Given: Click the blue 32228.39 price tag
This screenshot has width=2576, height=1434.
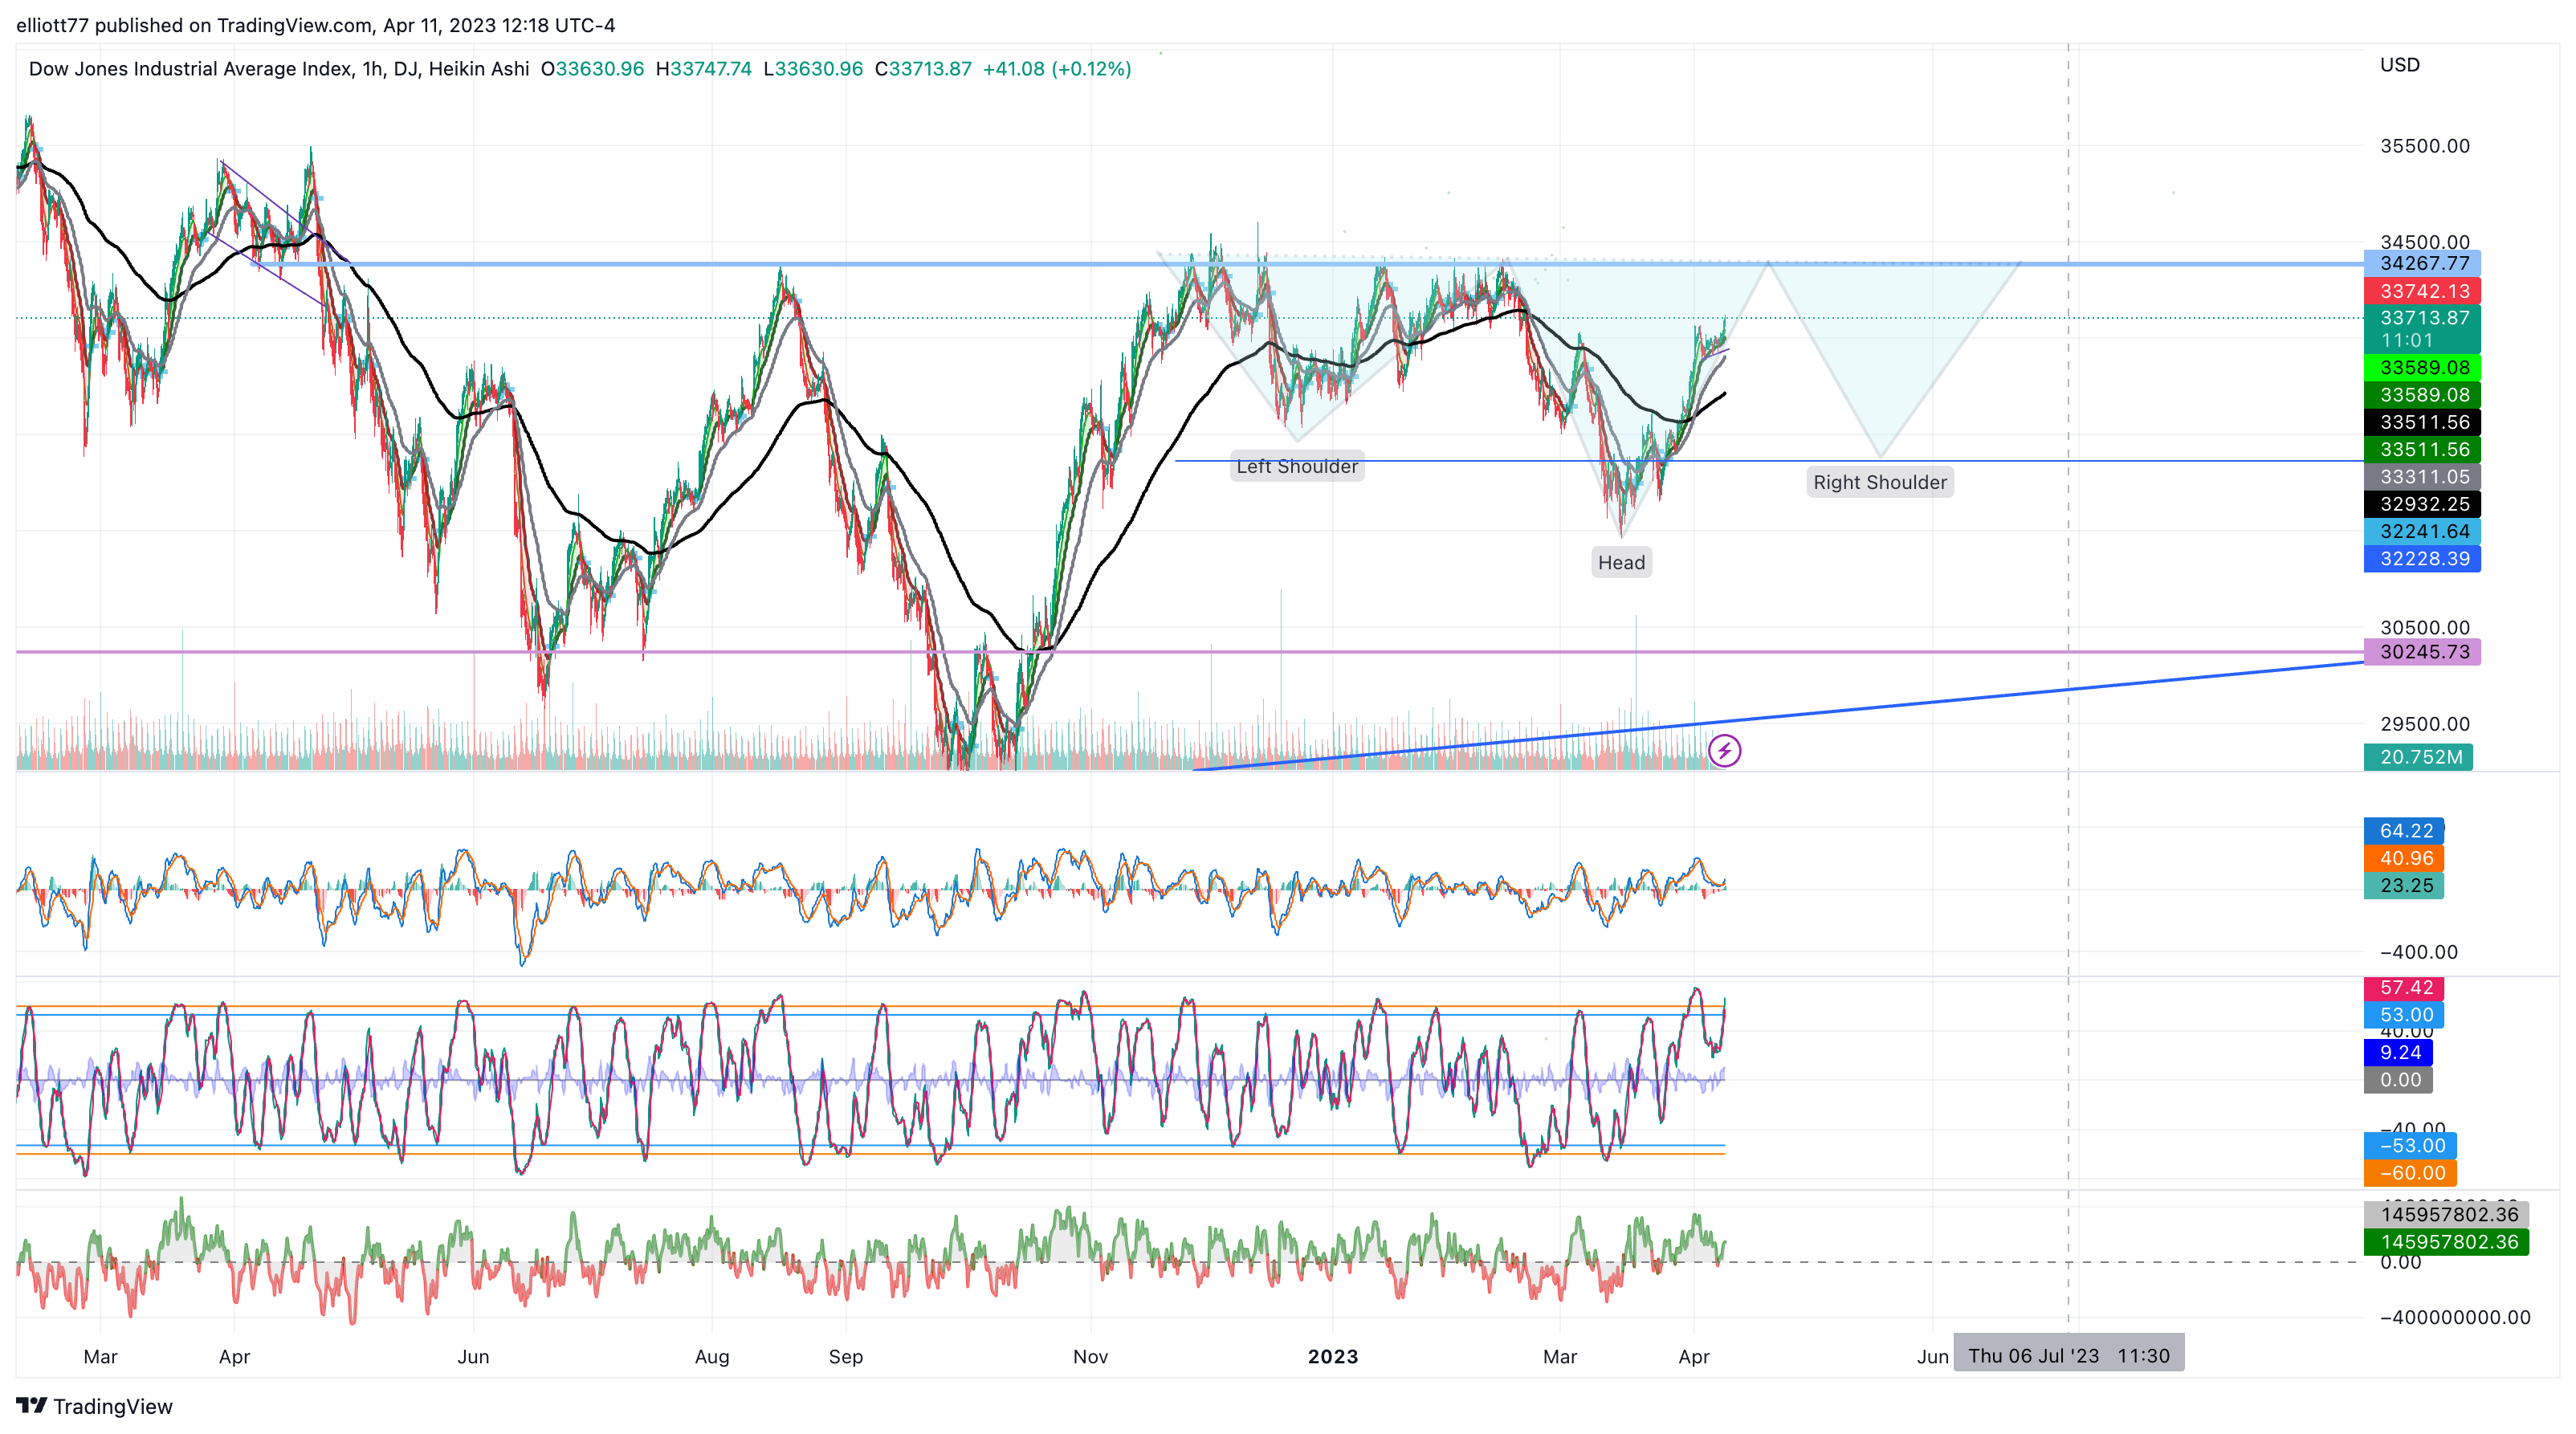Looking at the screenshot, I should click(2422, 558).
